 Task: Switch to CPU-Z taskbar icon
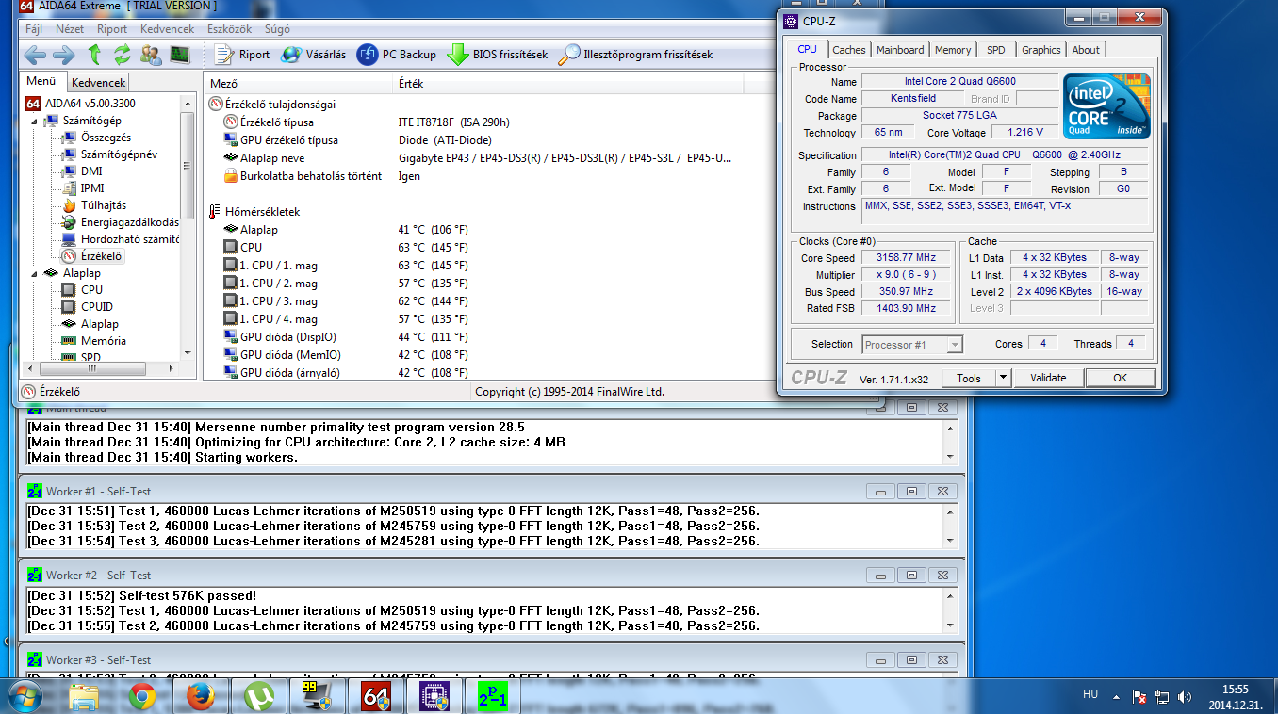(x=433, y=696)
